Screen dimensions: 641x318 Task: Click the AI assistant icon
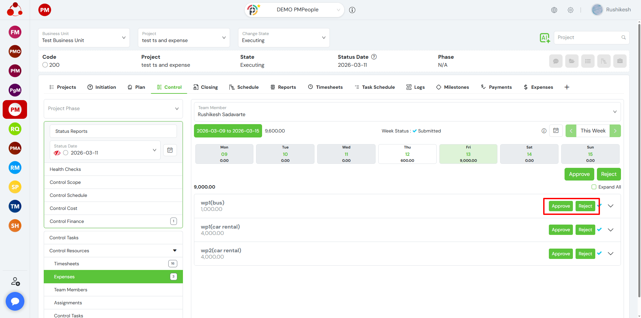coord(545,38)
